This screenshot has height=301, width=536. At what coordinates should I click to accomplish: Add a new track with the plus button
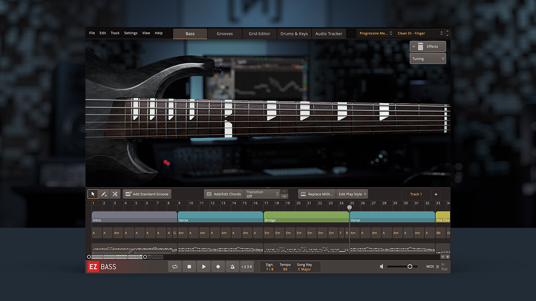[436, 194]
